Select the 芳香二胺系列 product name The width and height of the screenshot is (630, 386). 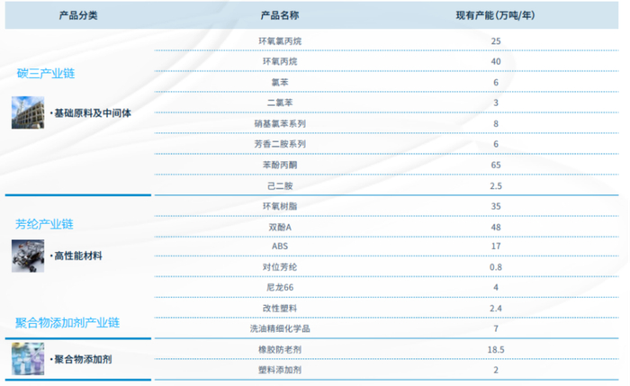[x=280, y=144]
